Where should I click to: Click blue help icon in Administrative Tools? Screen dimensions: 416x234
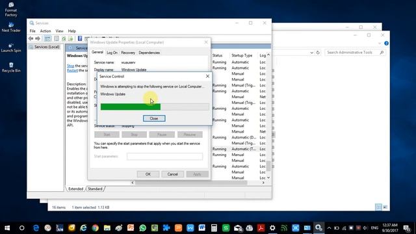click(386, 44)
